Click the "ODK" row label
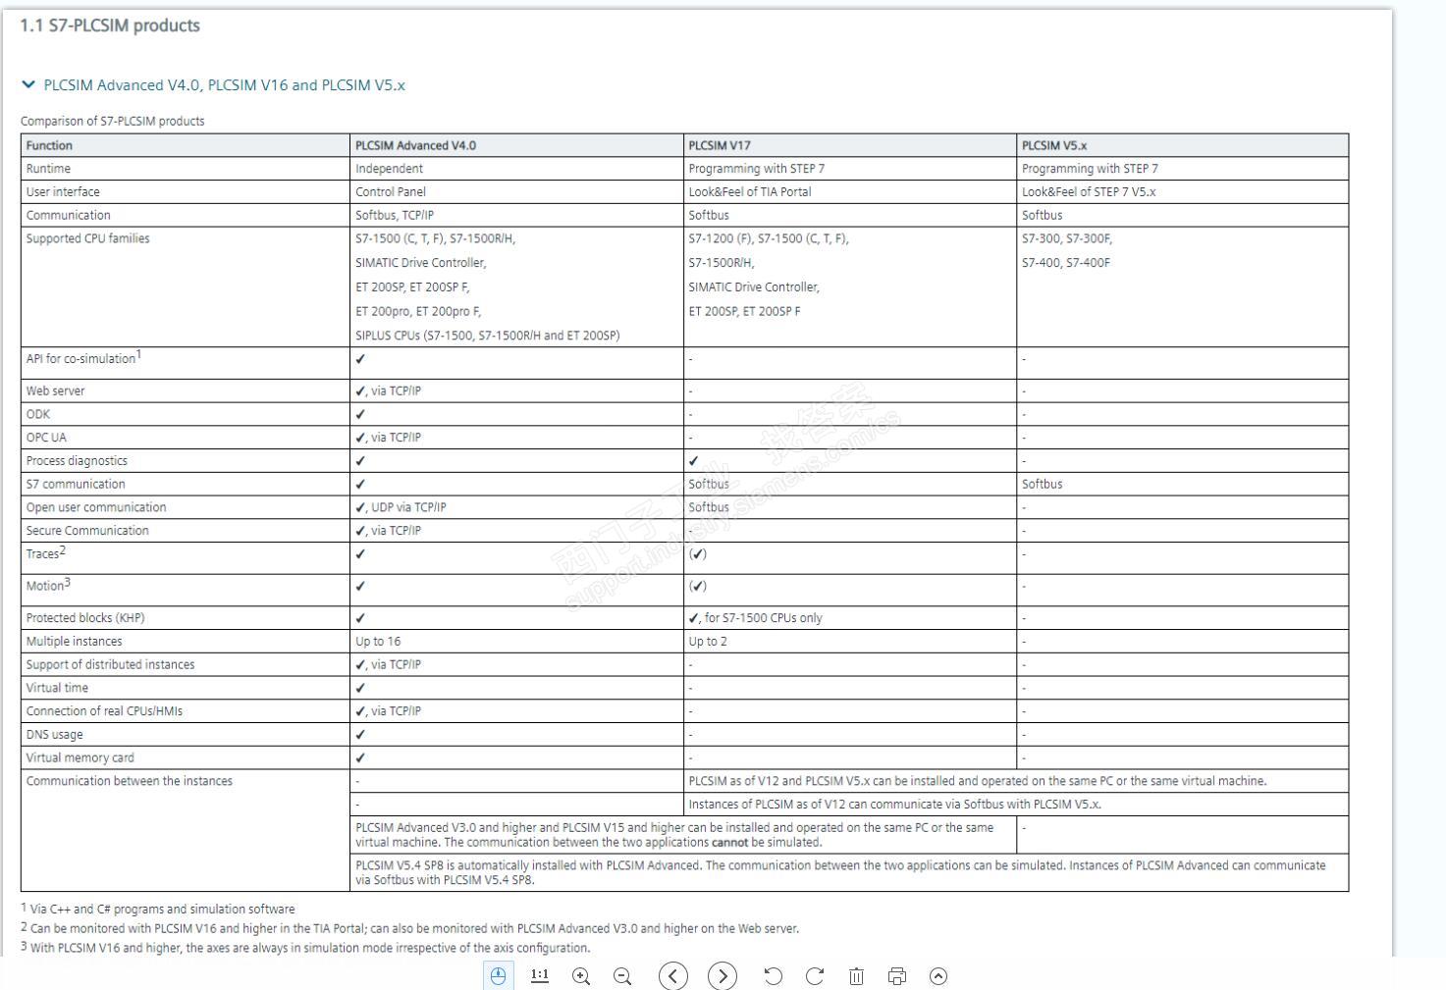 tap(38, 414)
